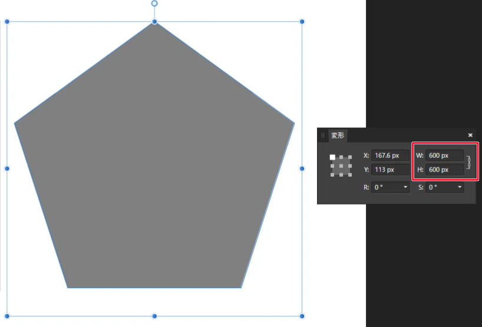
Task: Select the top-left anchor point in anchor selector
Action: (x=332, y=157)
